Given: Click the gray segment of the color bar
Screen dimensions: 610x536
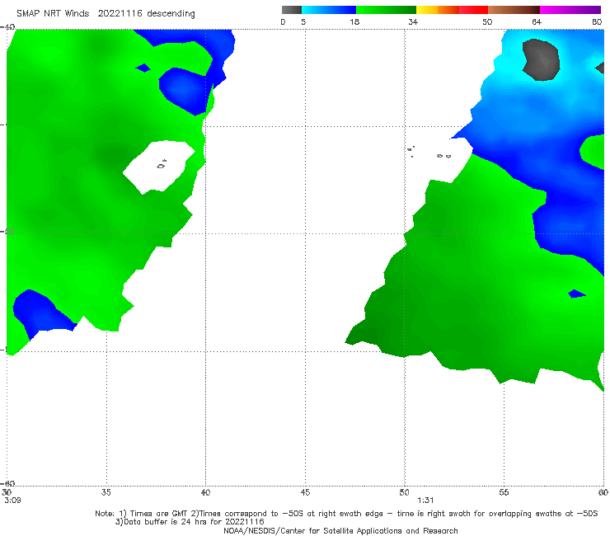Looking at the screenshot, I should [291, 10].
